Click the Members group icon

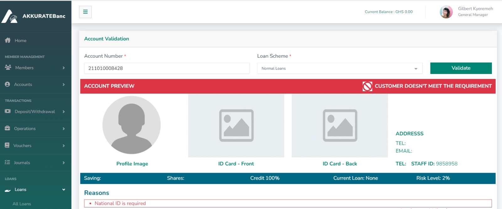point(8,67)
